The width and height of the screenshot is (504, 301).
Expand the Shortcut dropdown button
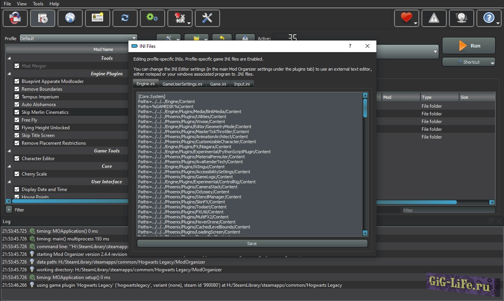coord(468,62)
